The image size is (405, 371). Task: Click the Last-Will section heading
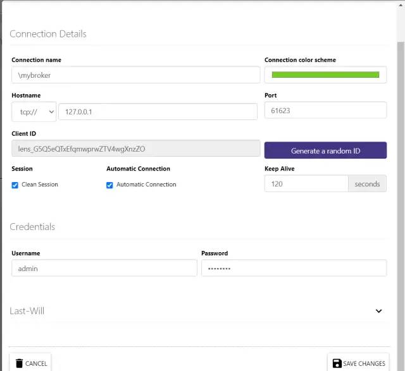27,311
